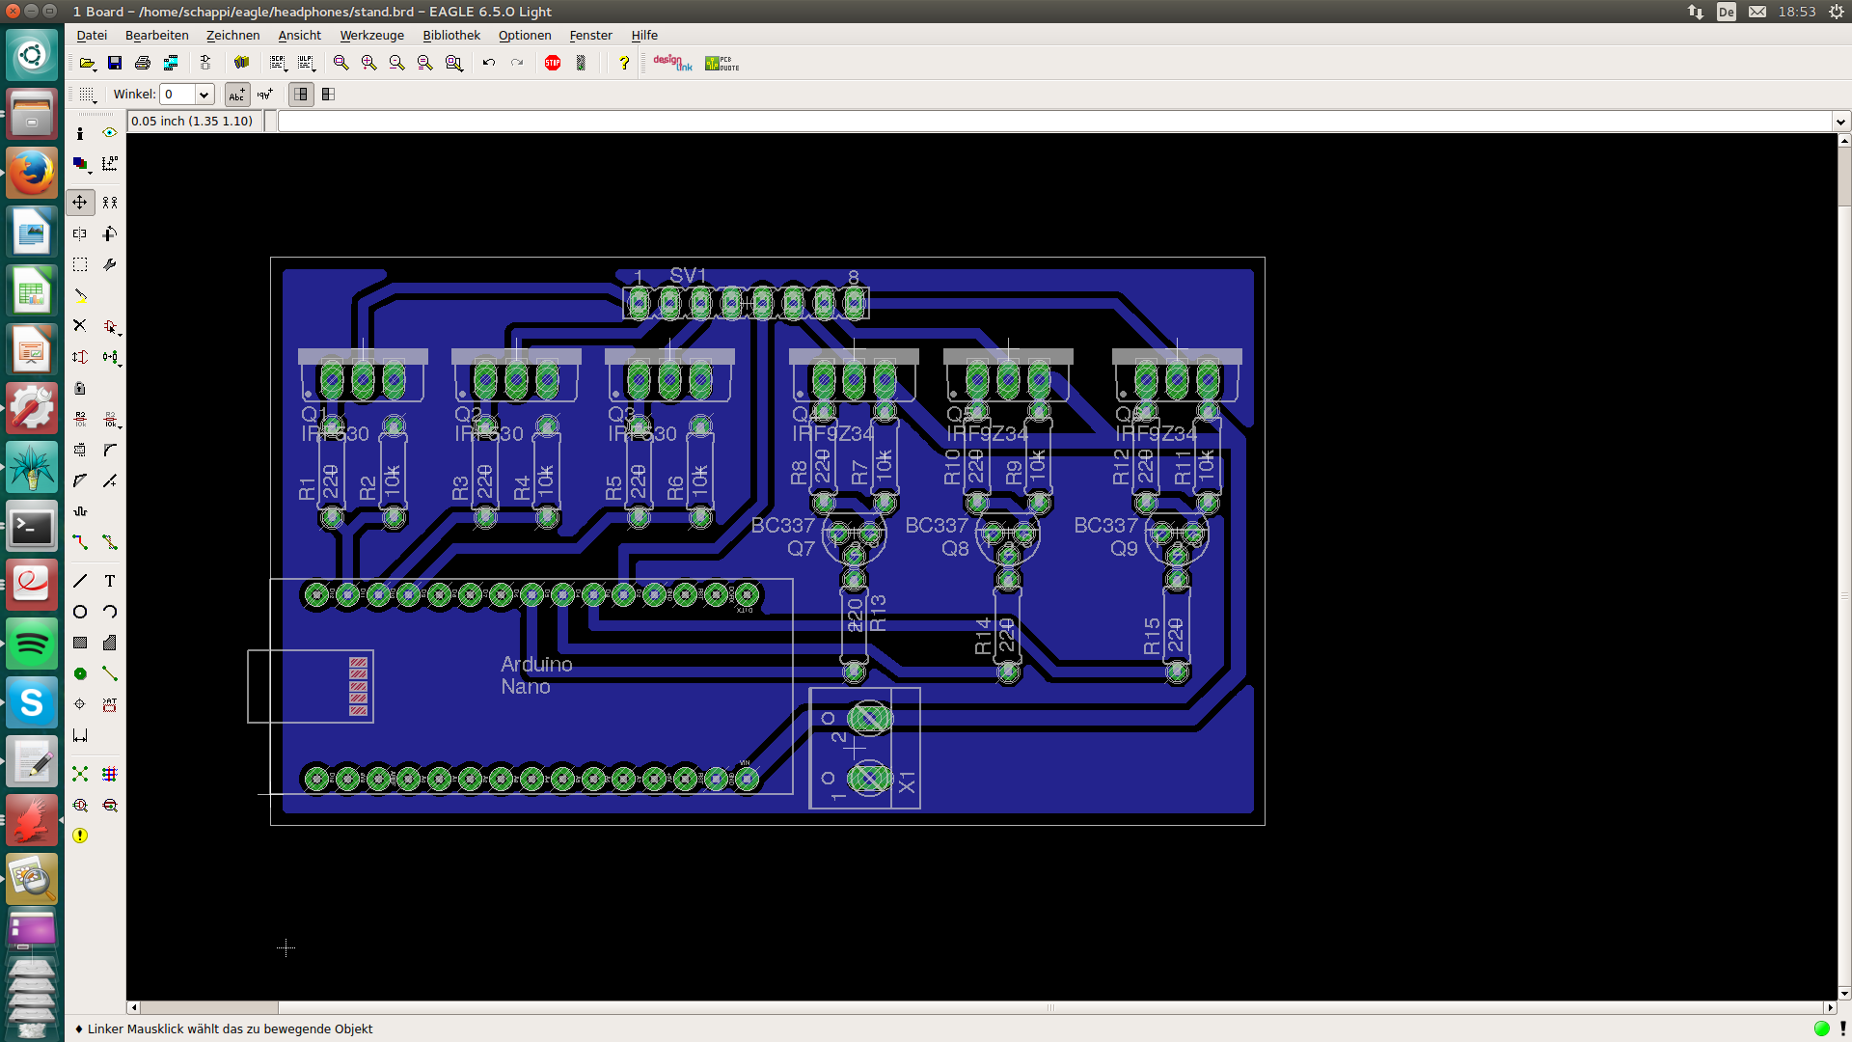The image size is (1852, 1042).
Task: Zoom into a selected area
Action: pyautogui.click(x=453, y=64)
